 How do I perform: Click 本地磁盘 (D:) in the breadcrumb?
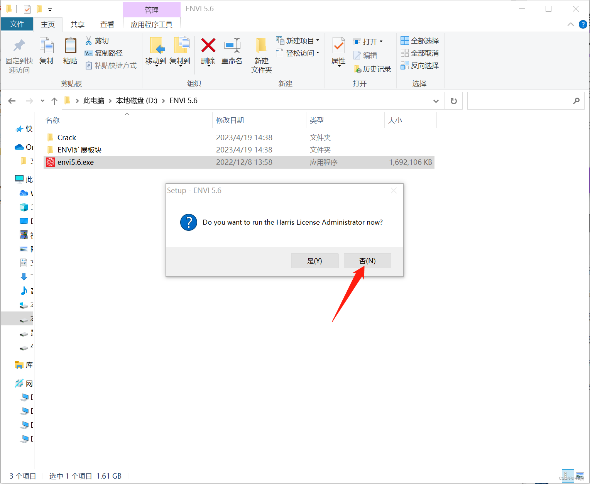(137, 100)
